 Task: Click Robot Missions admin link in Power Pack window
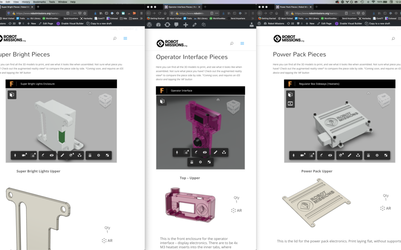click(x=274, y=23)
